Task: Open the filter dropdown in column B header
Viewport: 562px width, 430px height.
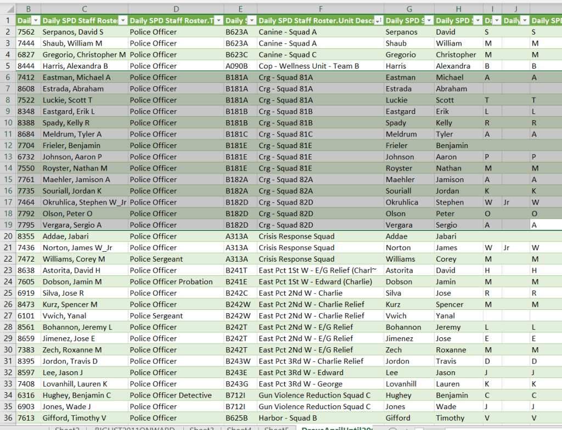Action: click(x=36, y=20)
